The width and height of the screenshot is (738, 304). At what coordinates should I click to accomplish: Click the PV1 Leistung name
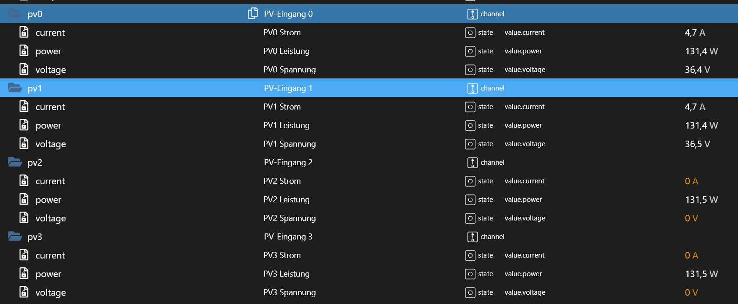(286, 125)
